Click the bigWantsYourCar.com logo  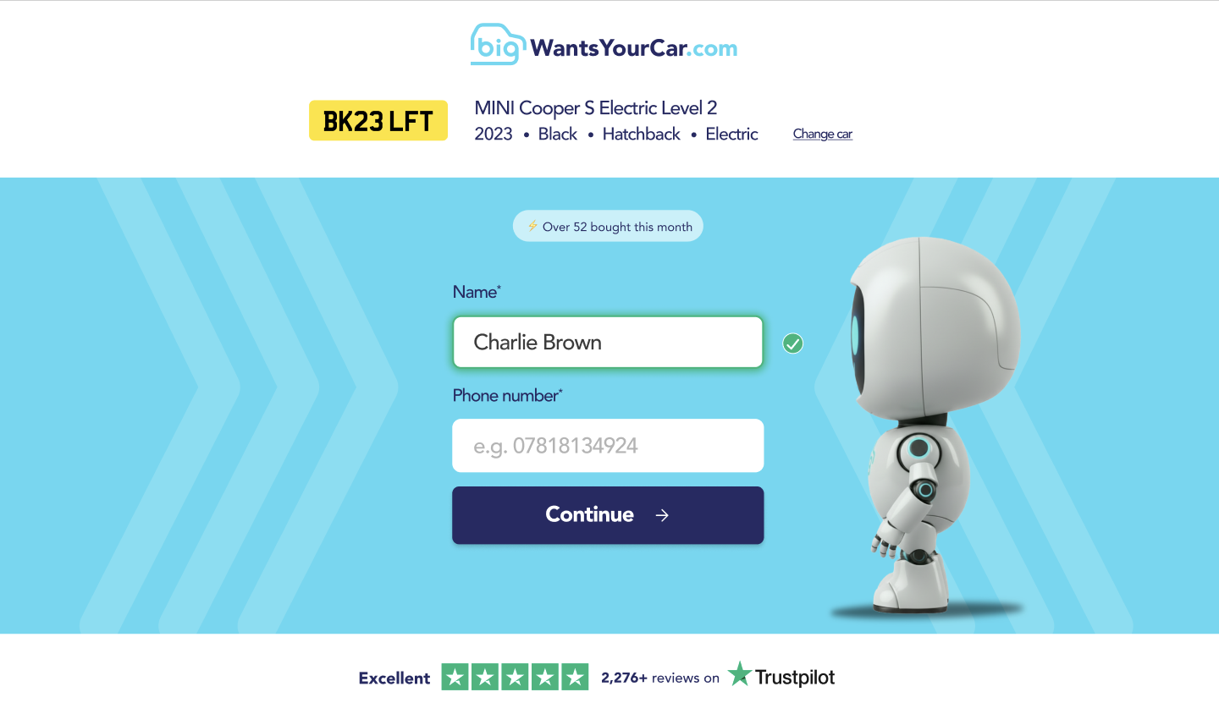click(604, 45)
